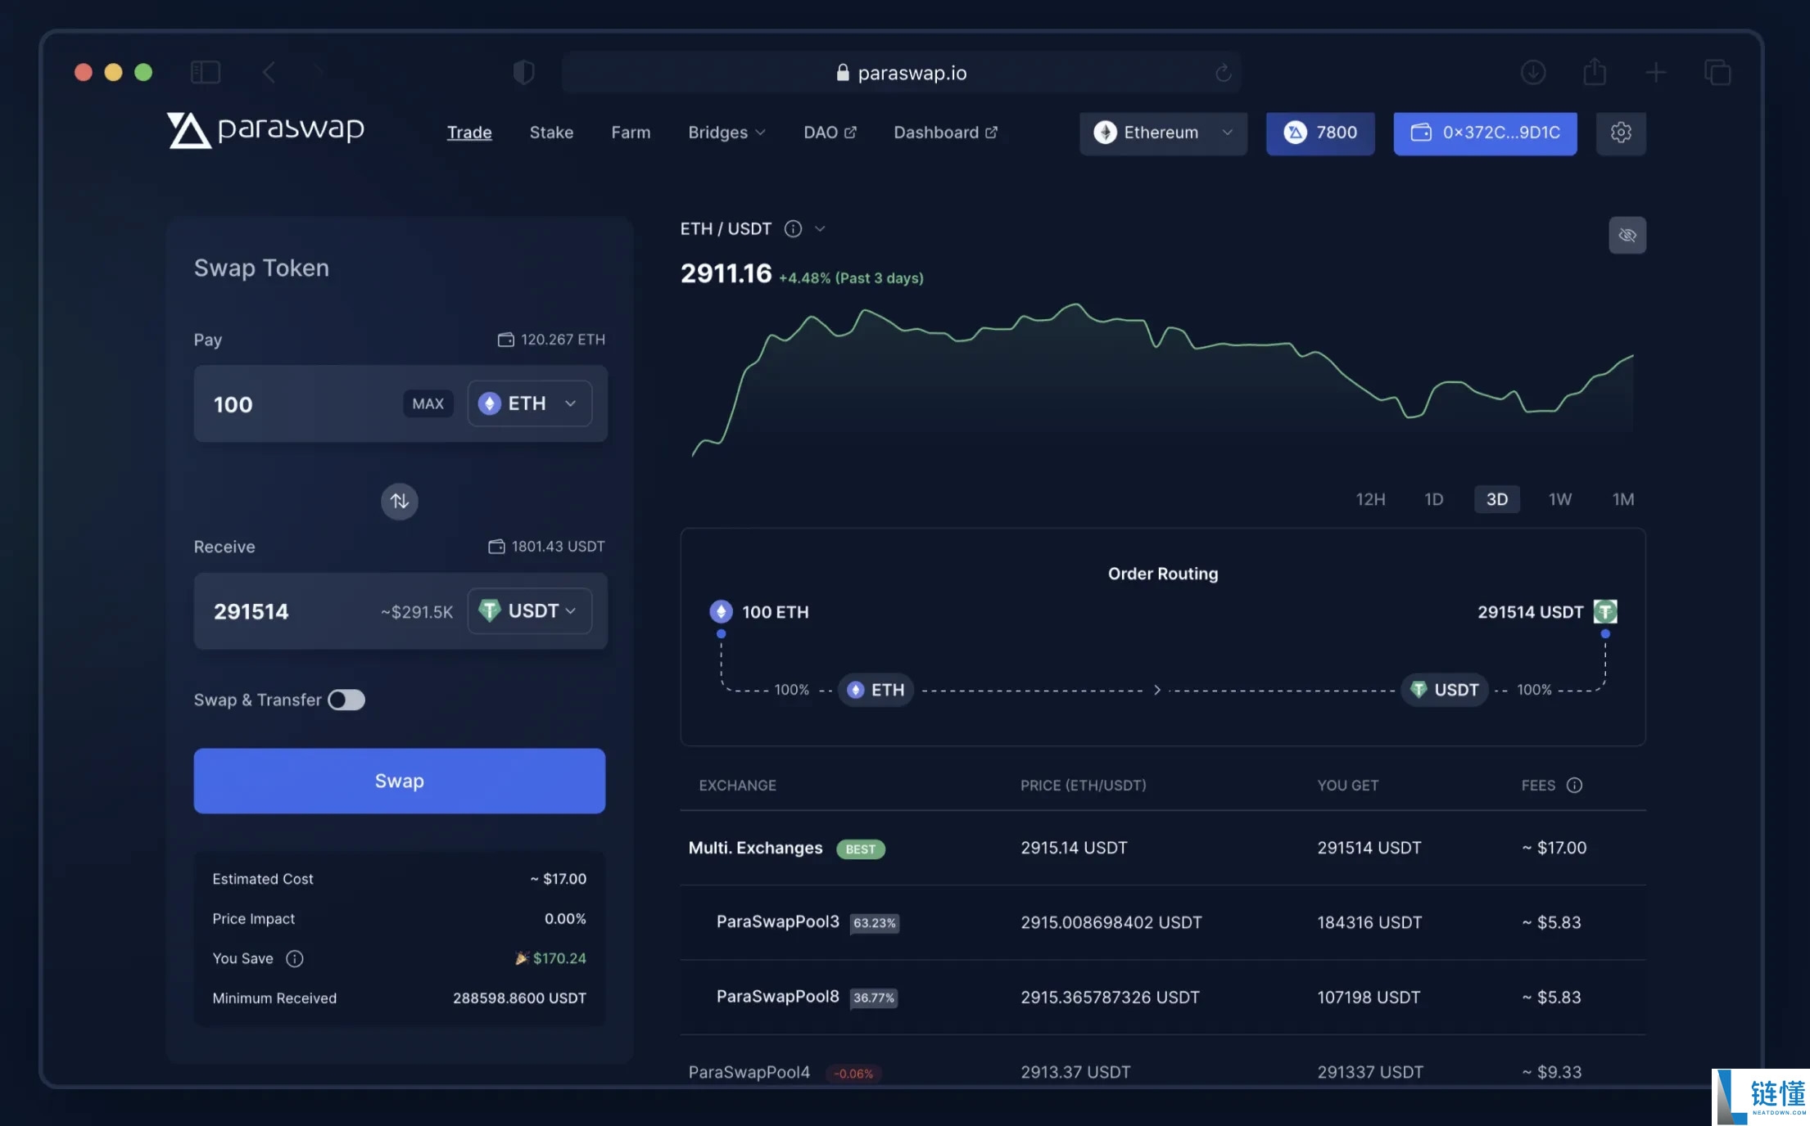Select the 12H chart range
This screenshot has height=1126, width=1810.
[x=1370, y=499]
